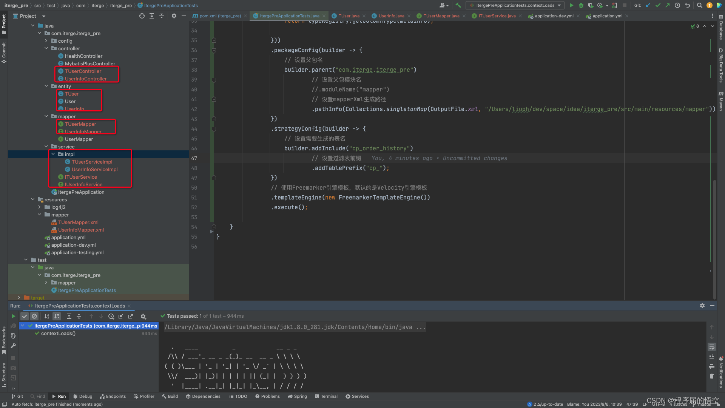This screenshot has width=725, height=408.
Task: Open Run panel gear settings in header
Action: 702,306
